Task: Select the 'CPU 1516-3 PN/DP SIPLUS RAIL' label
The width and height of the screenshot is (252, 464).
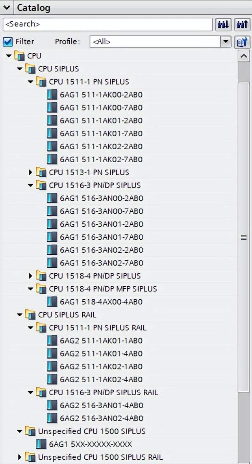Action: coord(104,393)
